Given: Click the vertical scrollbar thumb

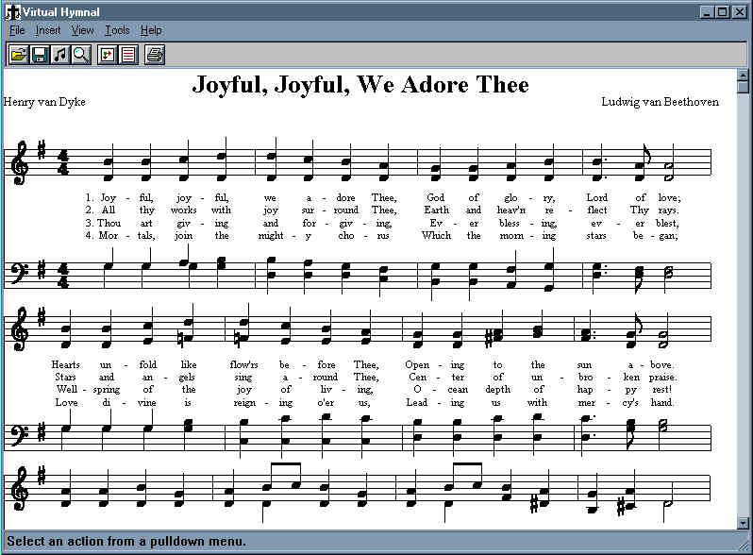Looking at the screenshot, I should [x=743, y=88].
